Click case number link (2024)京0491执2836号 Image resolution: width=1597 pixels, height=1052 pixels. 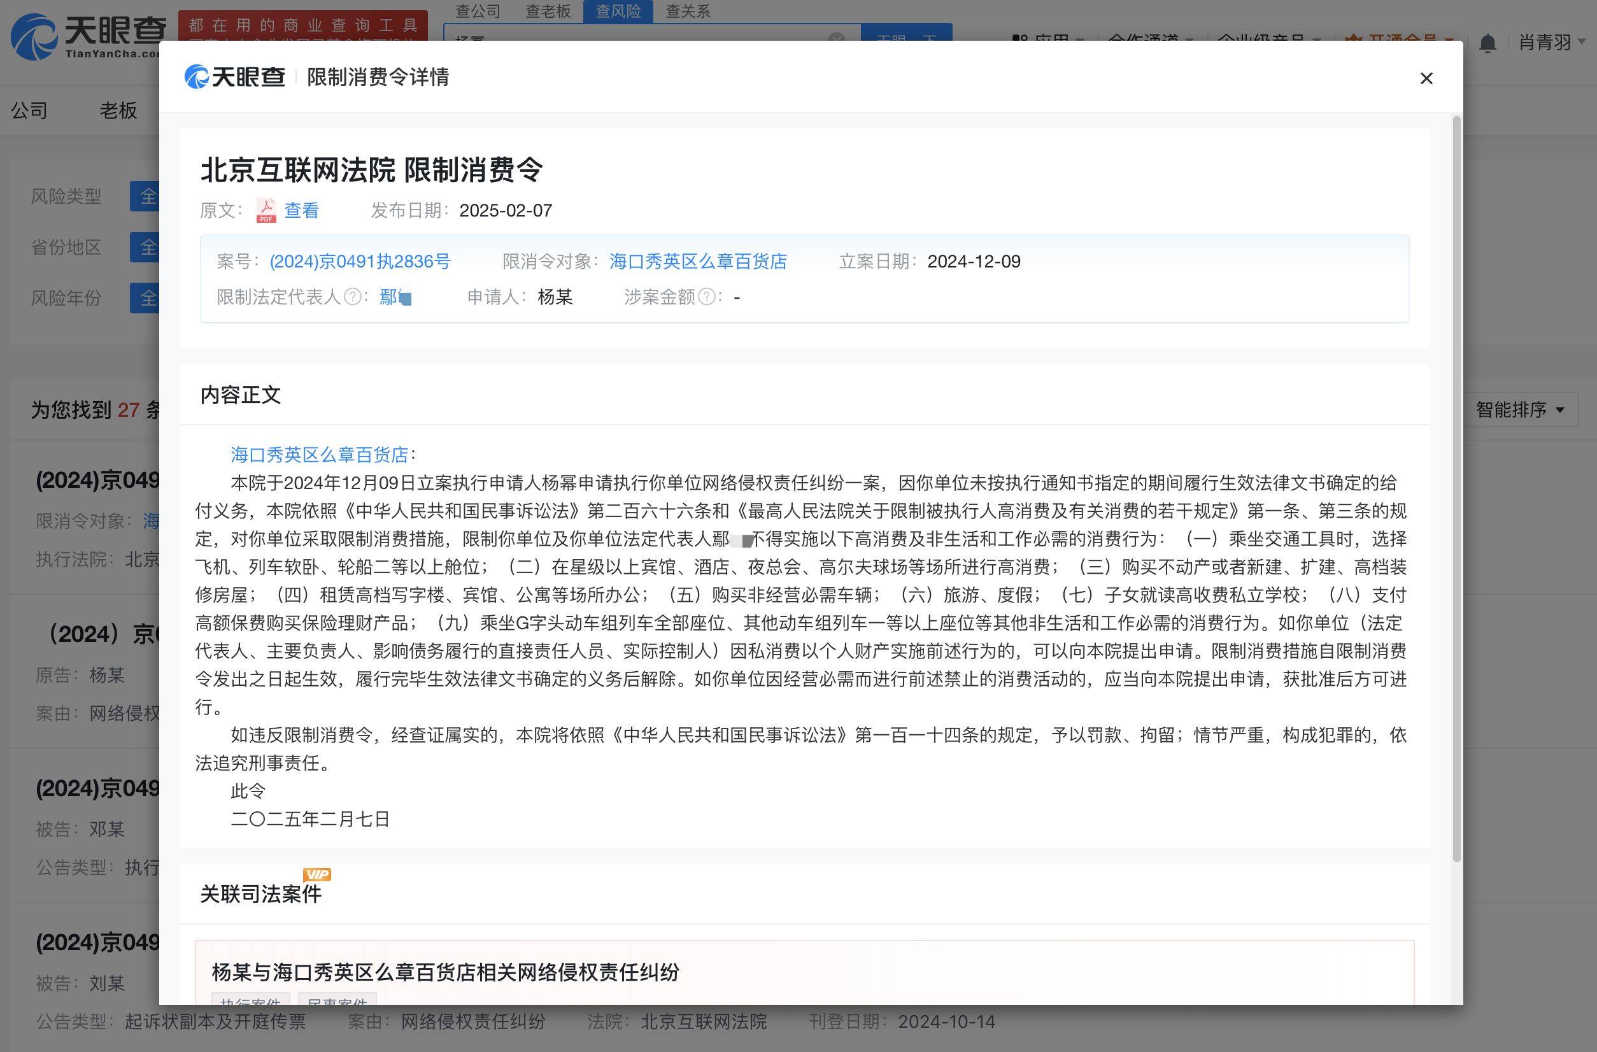pyautogui.click(x=360, y=261)
